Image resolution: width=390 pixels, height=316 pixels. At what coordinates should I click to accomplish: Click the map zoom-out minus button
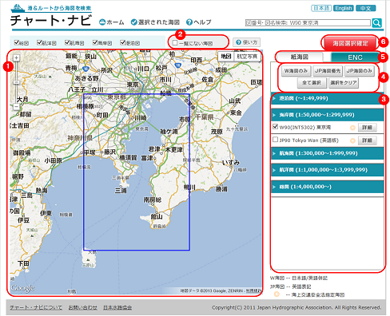(x=16, y=107)
